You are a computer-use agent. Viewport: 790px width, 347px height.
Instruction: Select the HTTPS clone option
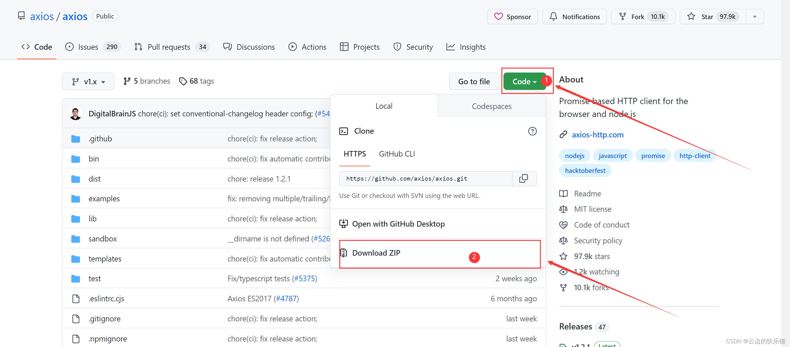point(355,154)
